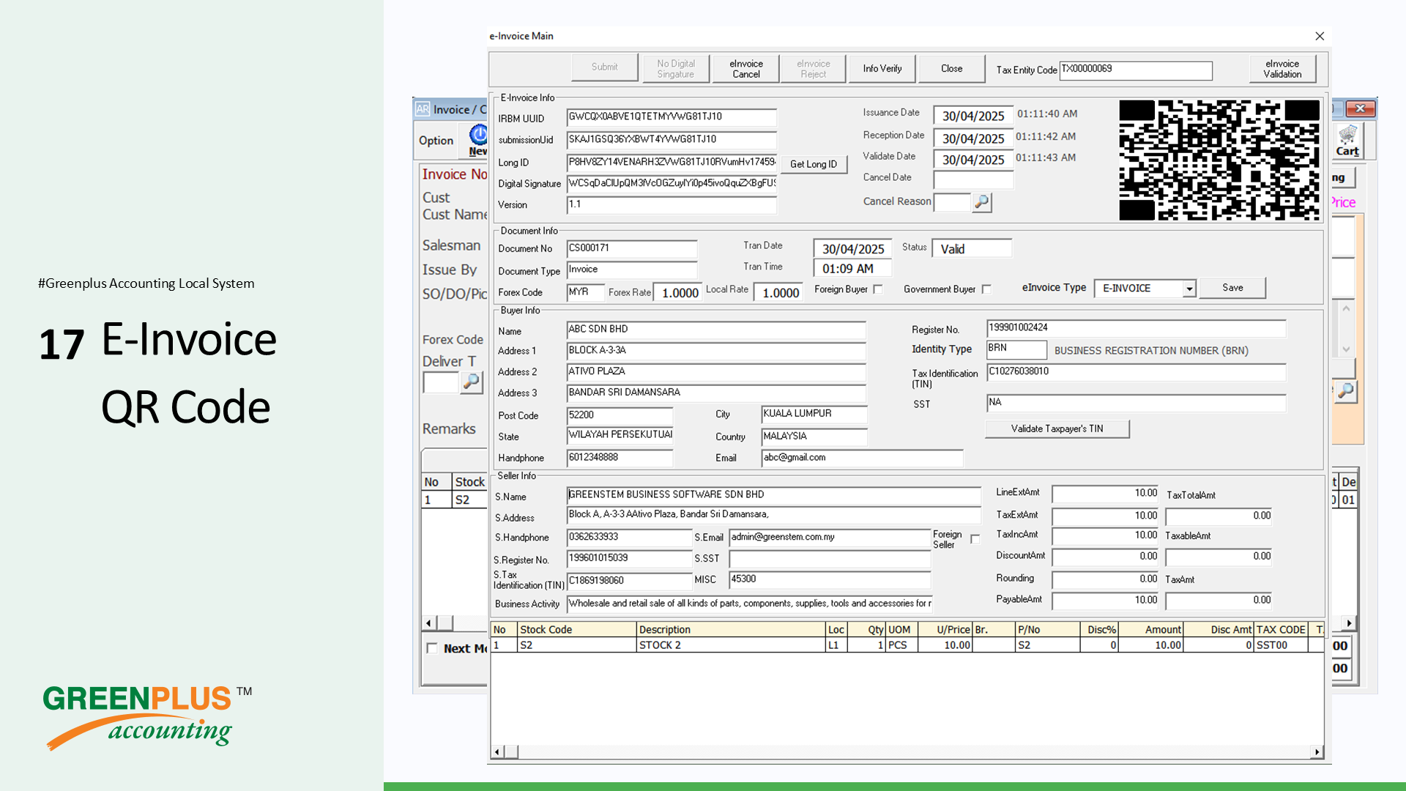Click the magnifier icon at right edge of background window
1406x791 pixels.
pos(1346,392)
